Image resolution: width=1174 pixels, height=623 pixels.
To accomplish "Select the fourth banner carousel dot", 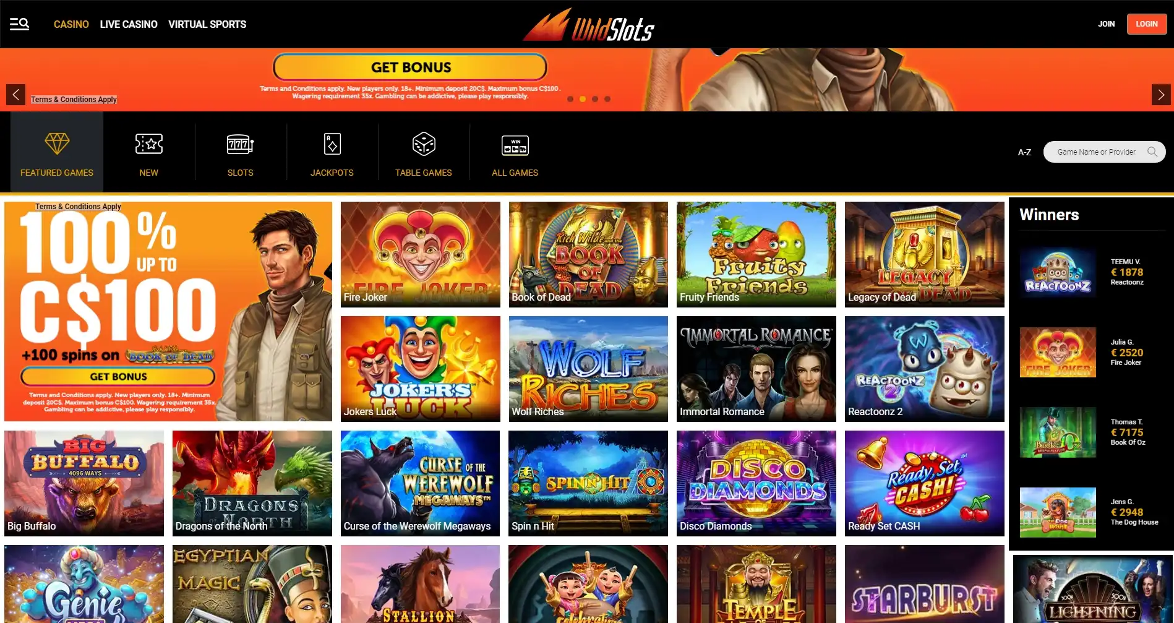I will click(607, 99).
